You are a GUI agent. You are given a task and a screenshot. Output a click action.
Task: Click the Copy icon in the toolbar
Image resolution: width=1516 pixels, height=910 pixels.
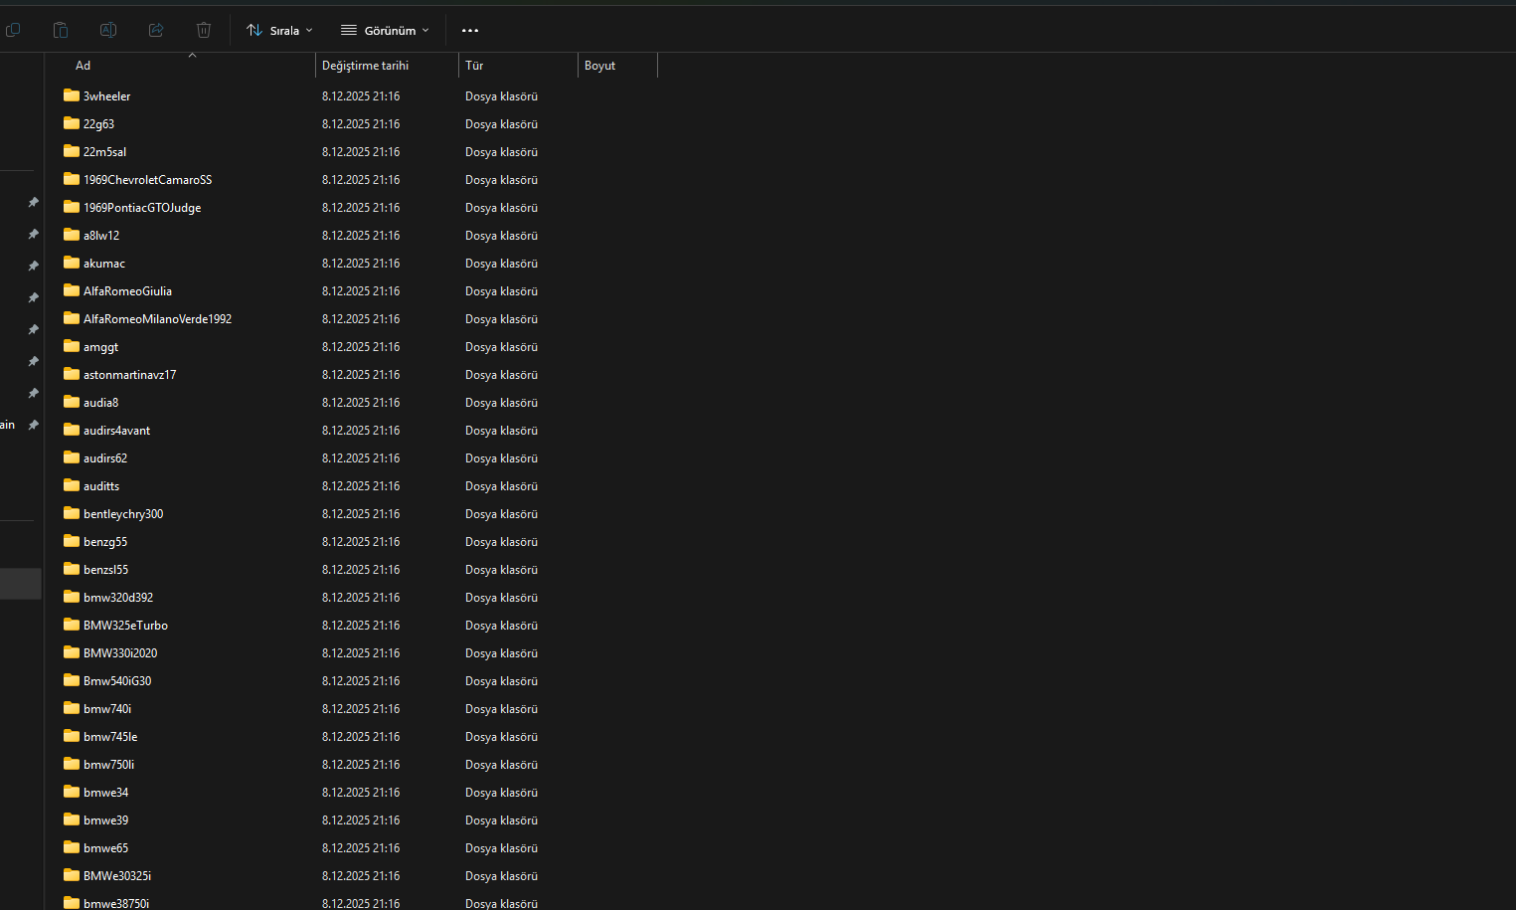(x=13, y=30)
